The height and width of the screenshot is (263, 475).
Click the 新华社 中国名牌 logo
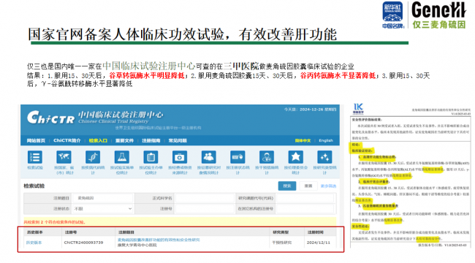coord(393,15)
